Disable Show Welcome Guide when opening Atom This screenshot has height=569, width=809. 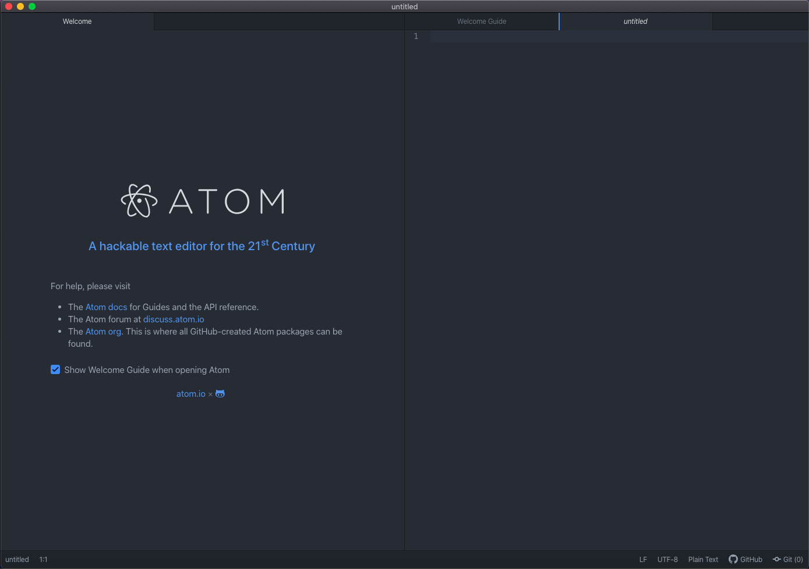tap(55, 369)
